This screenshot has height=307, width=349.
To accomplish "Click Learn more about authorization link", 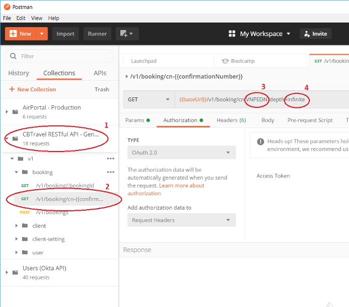I will pyautogui.click(x=166, y=189).
